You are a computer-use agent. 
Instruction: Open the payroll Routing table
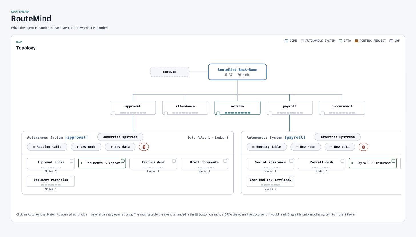pyautogui.click(x=267, y=147)
